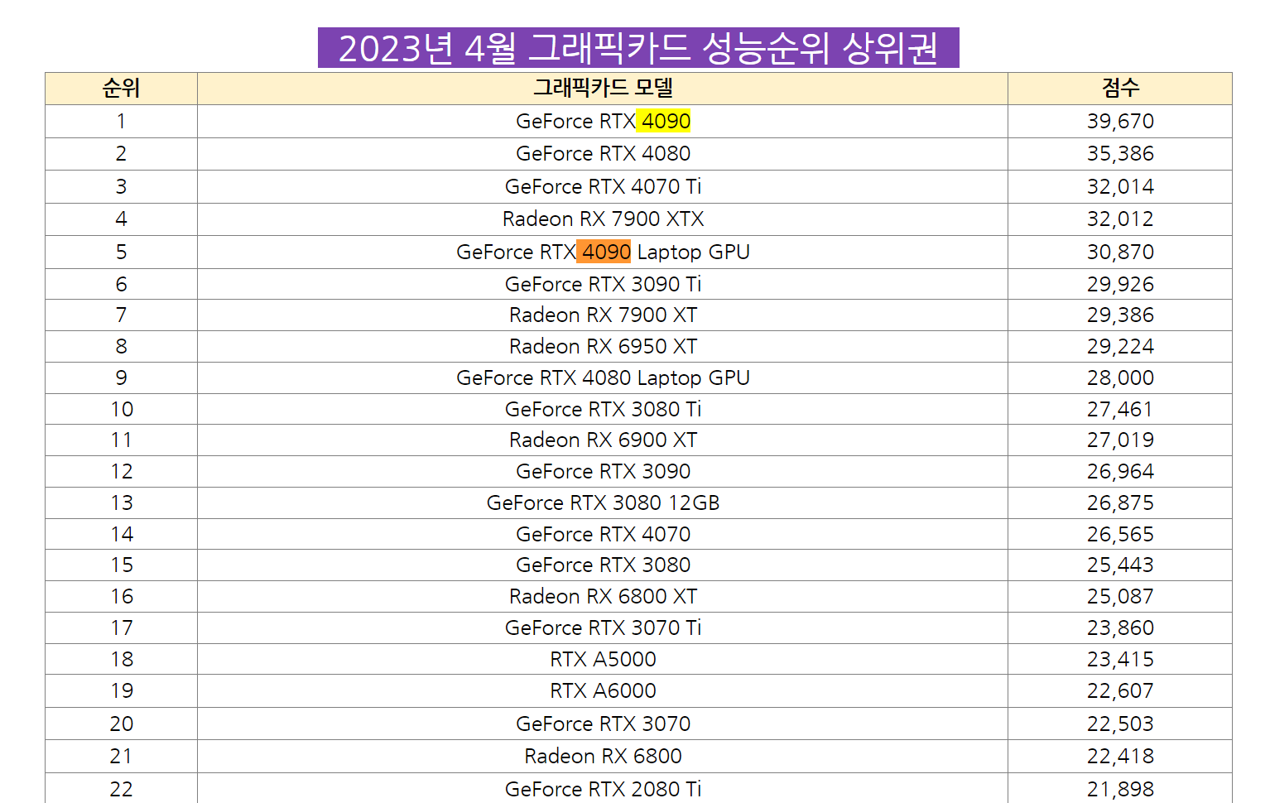The height and width of the screenshot is (803, 1270).
Task: Click the GeForce RTX 4070 Ti model cell
Action: 603,186
